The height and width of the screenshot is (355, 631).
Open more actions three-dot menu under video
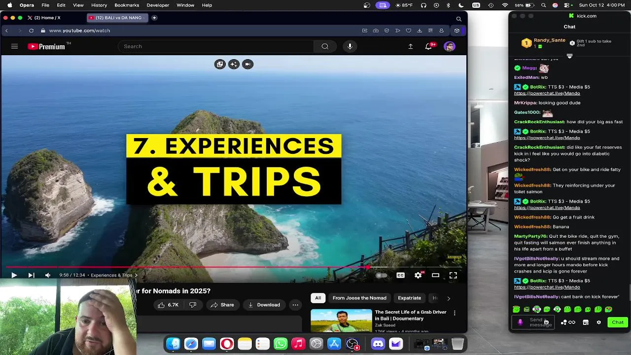tap(295, 305)
